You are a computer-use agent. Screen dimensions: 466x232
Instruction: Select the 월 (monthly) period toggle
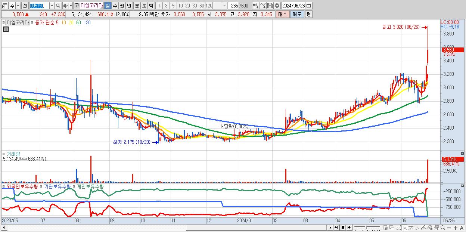click(122, 6)
